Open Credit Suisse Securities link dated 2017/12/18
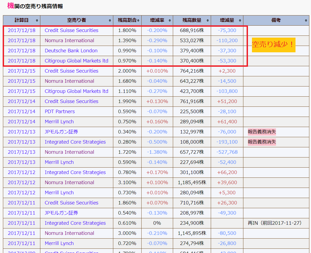This screenshot has height=253, width=311. 71,30
